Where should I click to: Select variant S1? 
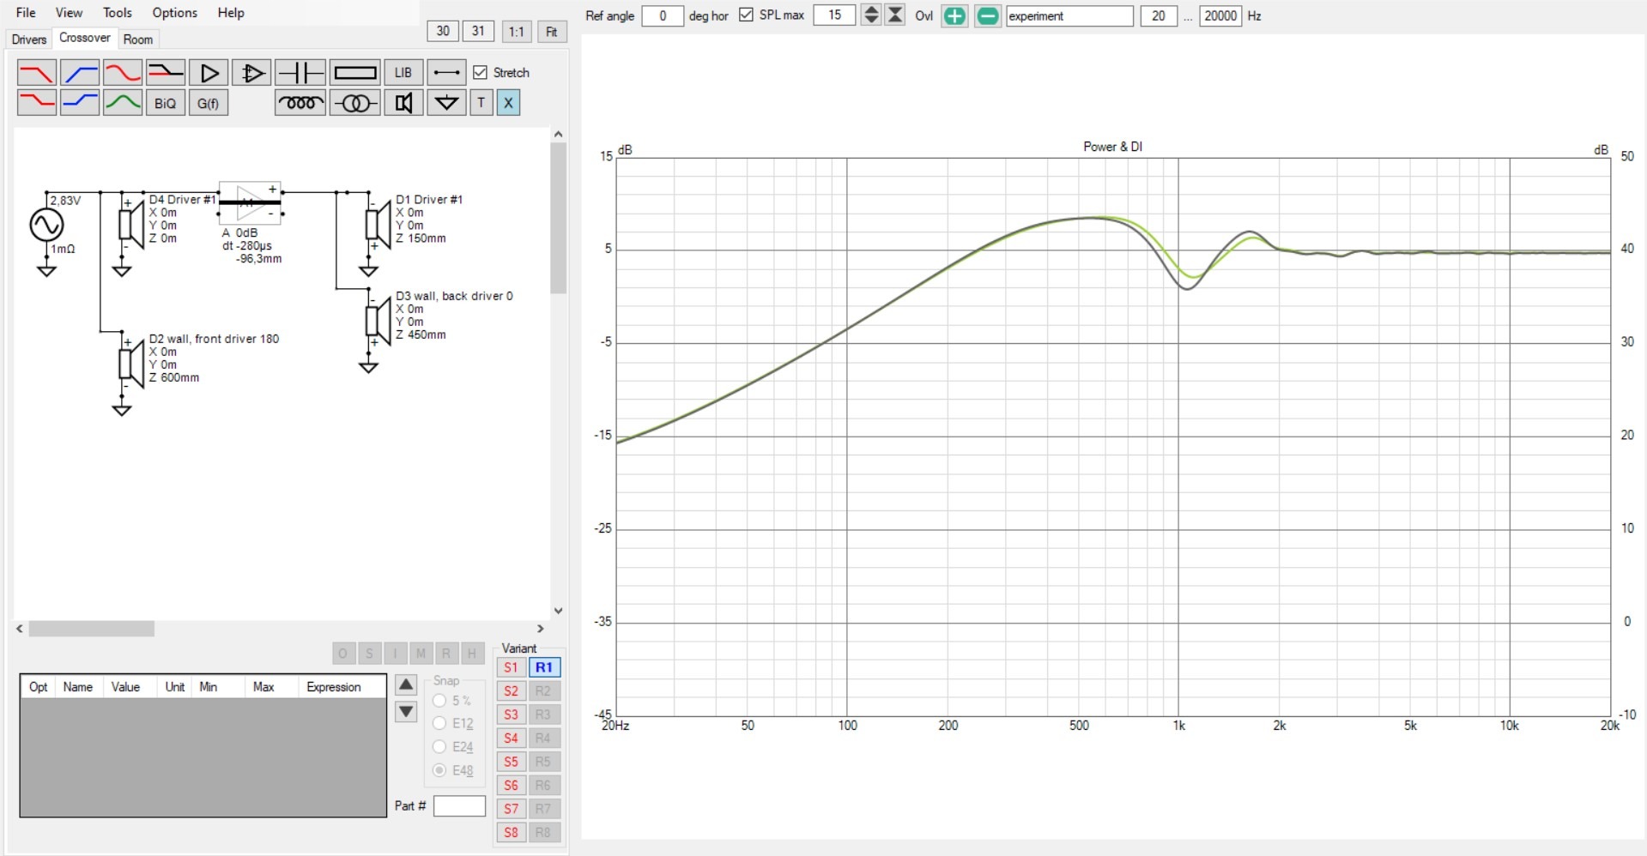coord(511,667)
